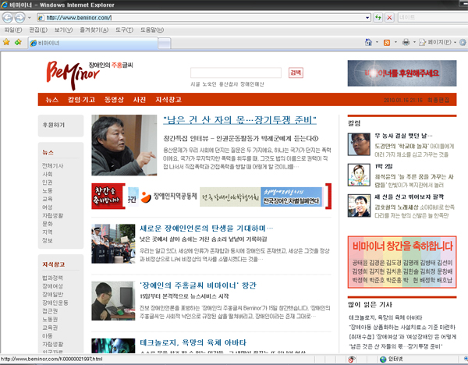Click the site search text field
This screenshot has width=468, height=365.
[x=236, y=73]
